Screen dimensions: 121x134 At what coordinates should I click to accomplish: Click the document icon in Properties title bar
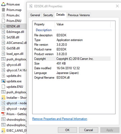point(31,6)
